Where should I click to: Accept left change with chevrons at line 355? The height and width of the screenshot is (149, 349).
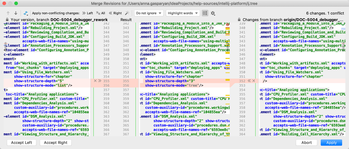pos(100,81)
